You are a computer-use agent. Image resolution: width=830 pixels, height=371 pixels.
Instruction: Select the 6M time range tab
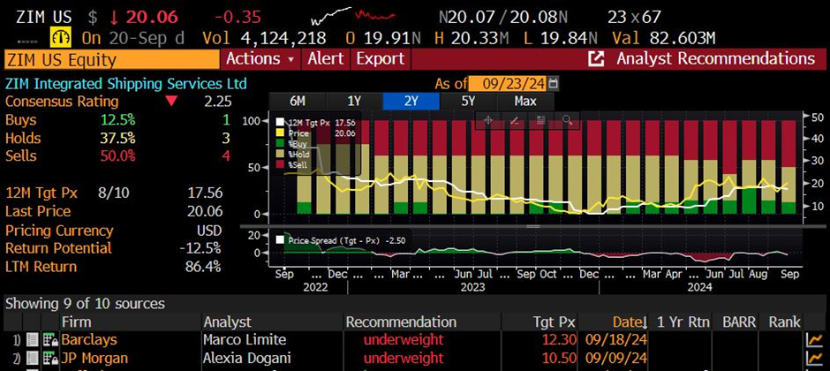[x=297, y=101]
